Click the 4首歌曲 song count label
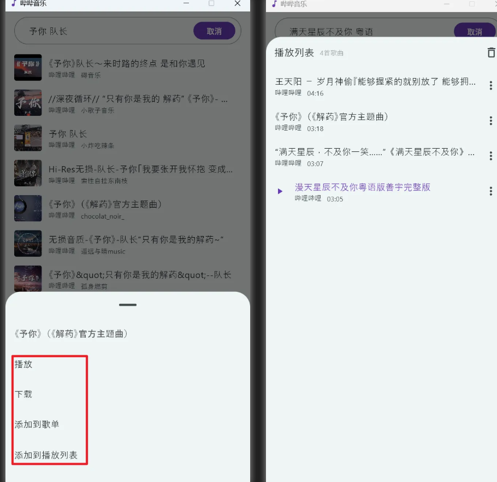 pyautogui.click(x=332, y=53)
